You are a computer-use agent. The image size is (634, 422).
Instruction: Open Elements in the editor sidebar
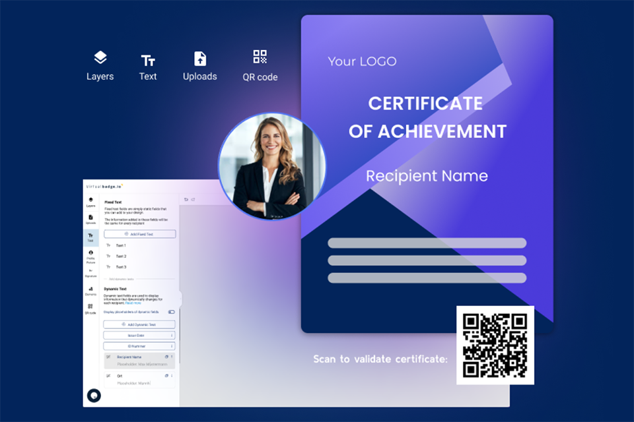click(90, 291)
